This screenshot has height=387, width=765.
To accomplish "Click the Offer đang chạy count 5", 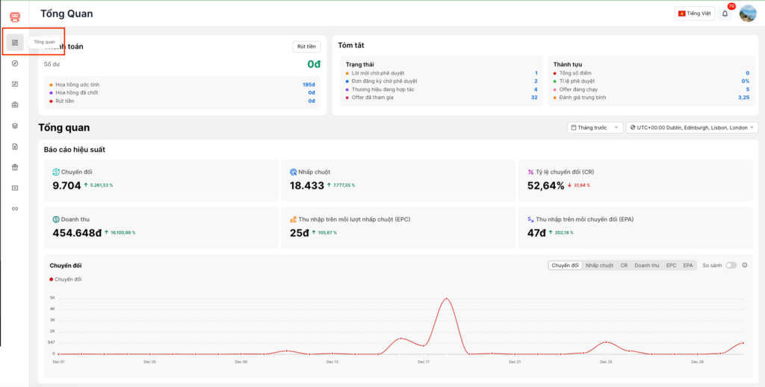I will point(747,89).
